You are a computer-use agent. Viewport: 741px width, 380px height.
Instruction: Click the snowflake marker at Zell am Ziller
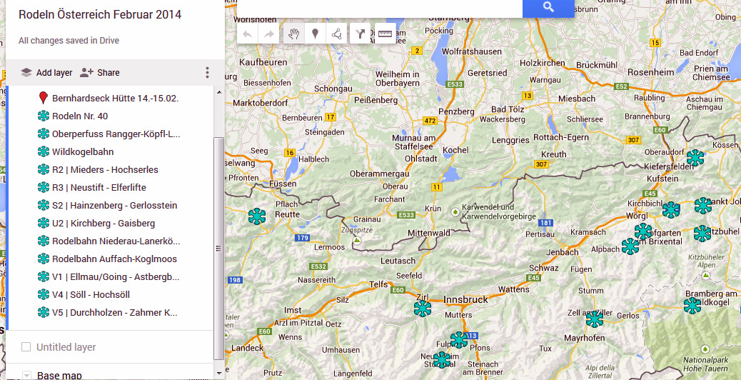(x=595, y=319)
